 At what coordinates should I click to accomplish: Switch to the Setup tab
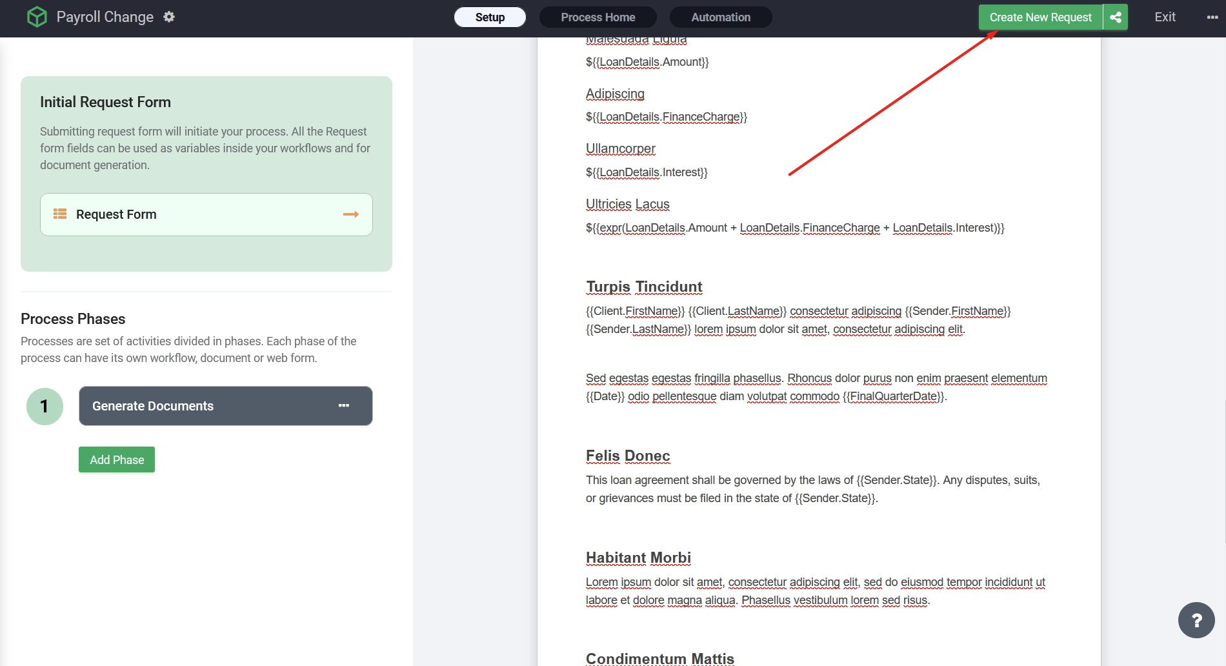(x=490, y=17)
